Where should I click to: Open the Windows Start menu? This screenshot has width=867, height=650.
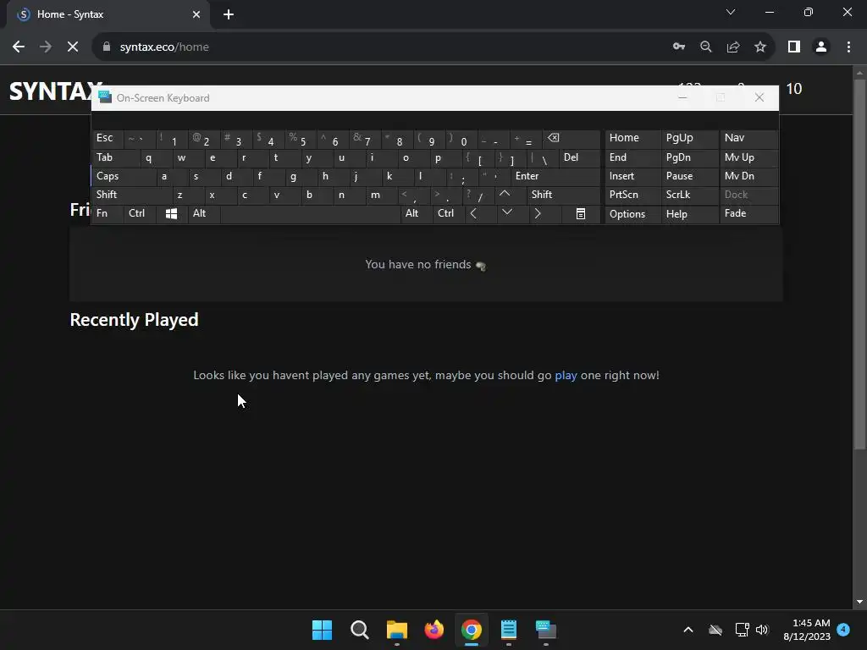point(322,630)
